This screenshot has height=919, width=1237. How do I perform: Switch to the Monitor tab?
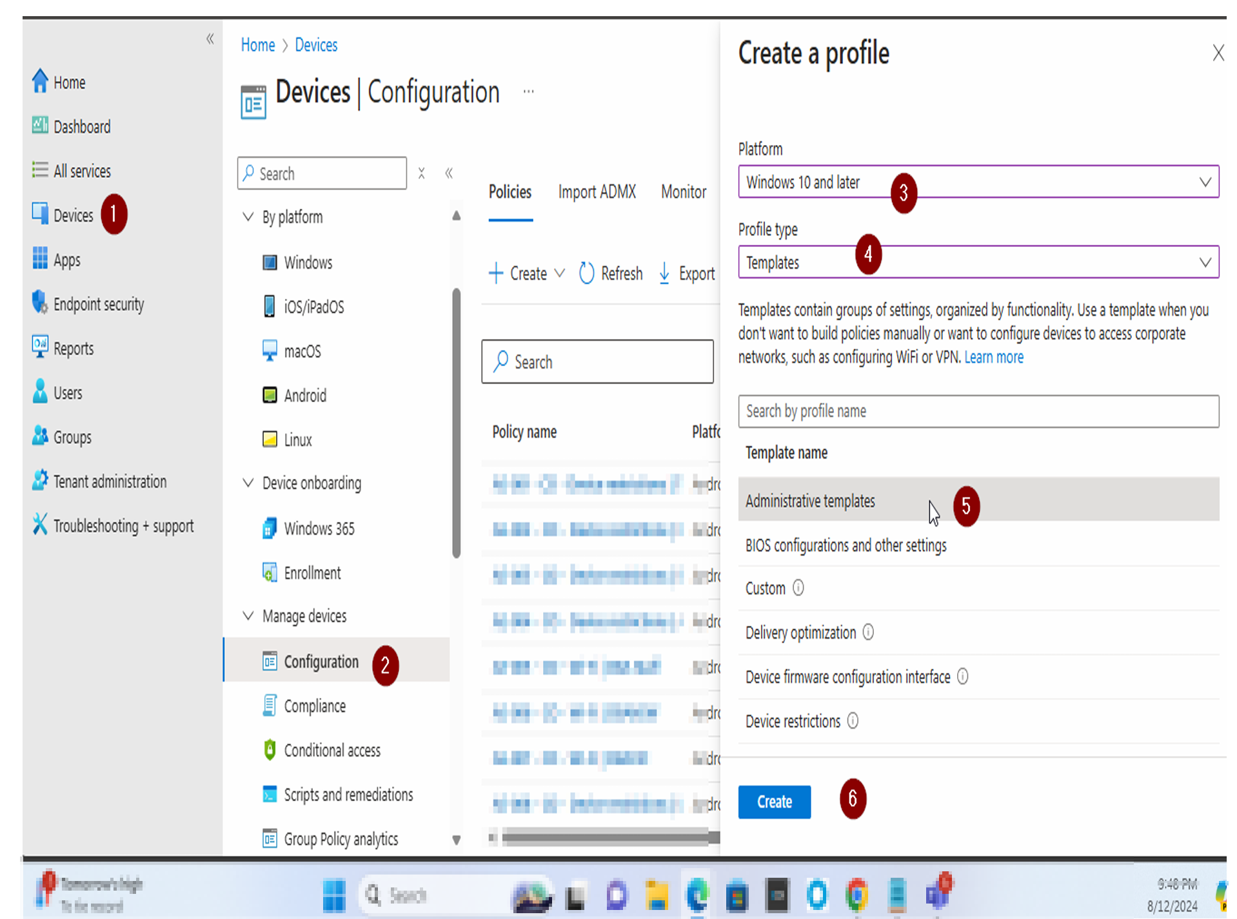click(x=684, y=192)
